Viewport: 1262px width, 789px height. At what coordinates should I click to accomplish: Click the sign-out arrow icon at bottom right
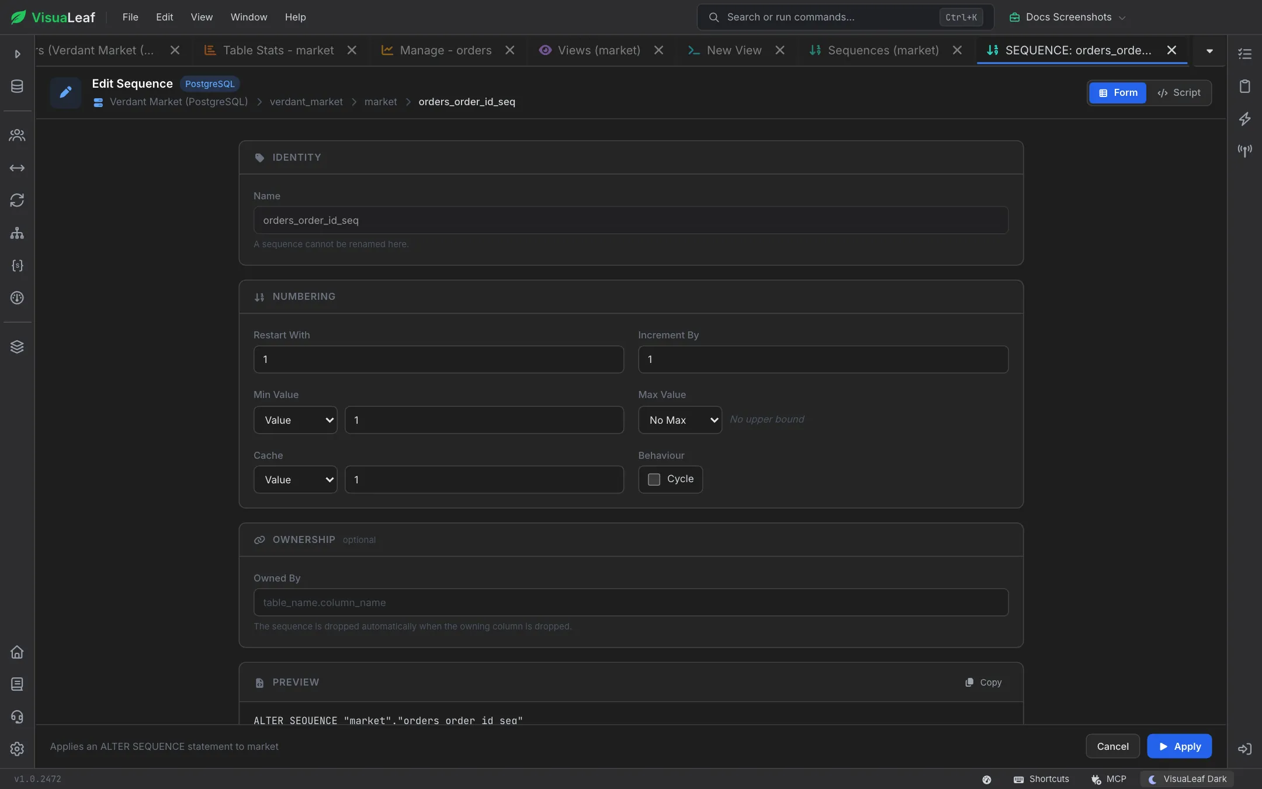pyautogui.click(x=1244, y=749)
